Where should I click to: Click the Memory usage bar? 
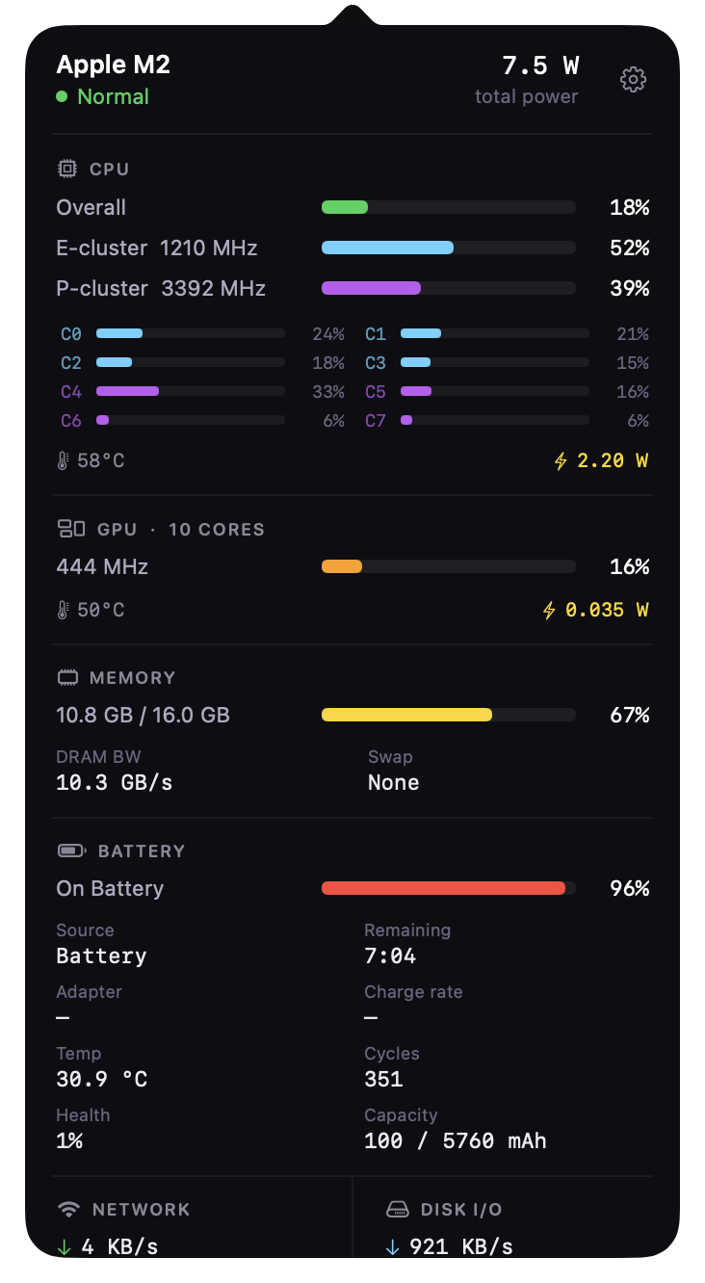click(448, 715)
